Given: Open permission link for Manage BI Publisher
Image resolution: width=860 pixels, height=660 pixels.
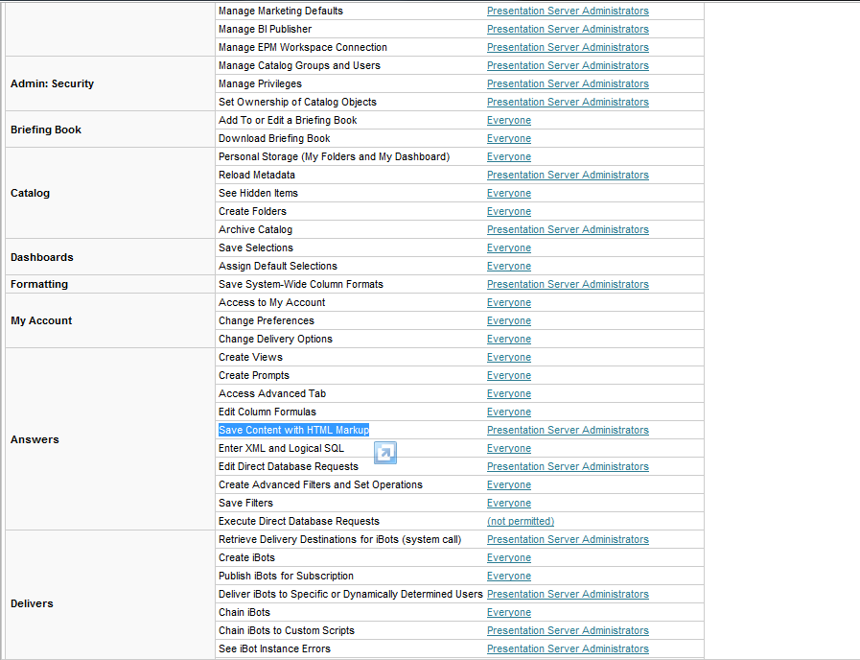Looking at the screenshot, I should point(567,29).
